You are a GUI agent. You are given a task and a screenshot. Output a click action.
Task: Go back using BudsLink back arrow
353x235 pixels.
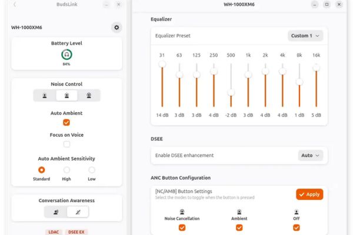tap(15, 4)
